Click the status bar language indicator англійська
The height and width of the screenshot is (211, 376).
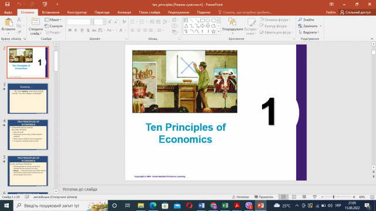[55, 197]
